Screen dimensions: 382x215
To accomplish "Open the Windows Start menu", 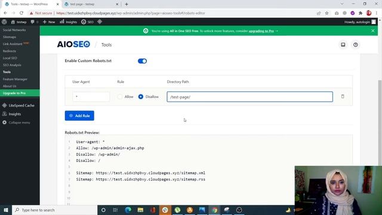I will (x=6, y=210).
